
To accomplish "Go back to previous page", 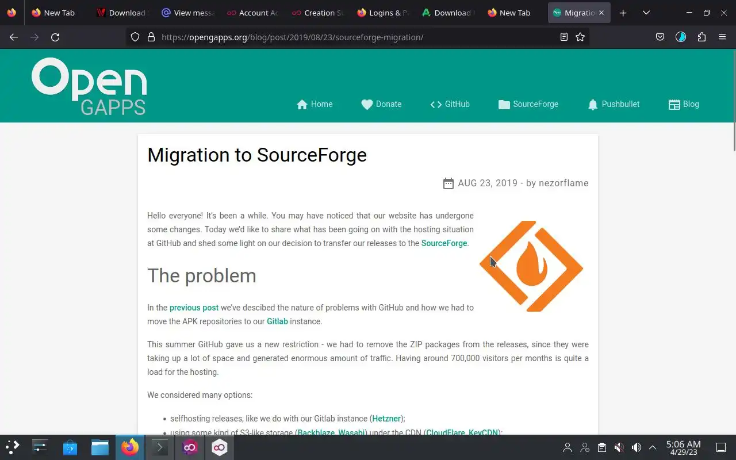I will point(14,37).
